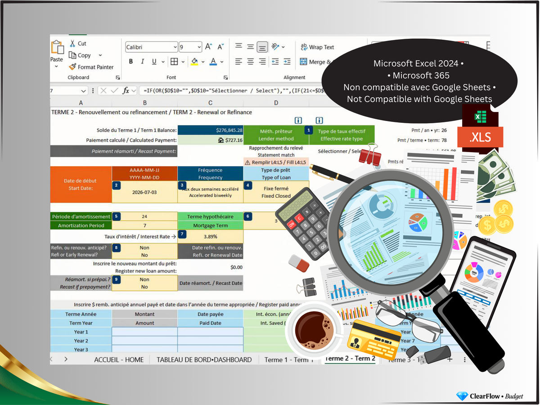
Task: Click the Year 1 Montant input cell
Action: [144, 332]
